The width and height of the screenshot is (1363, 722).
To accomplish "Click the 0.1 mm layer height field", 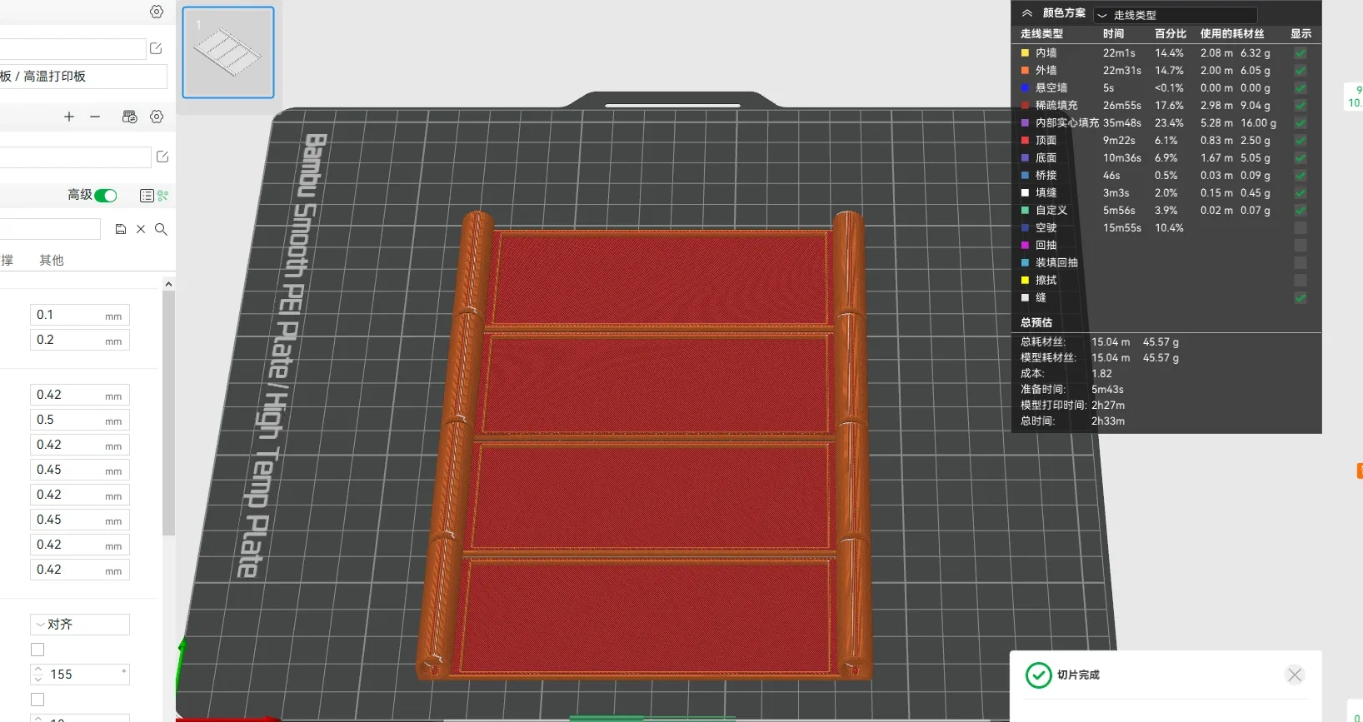I will [80, 315].
